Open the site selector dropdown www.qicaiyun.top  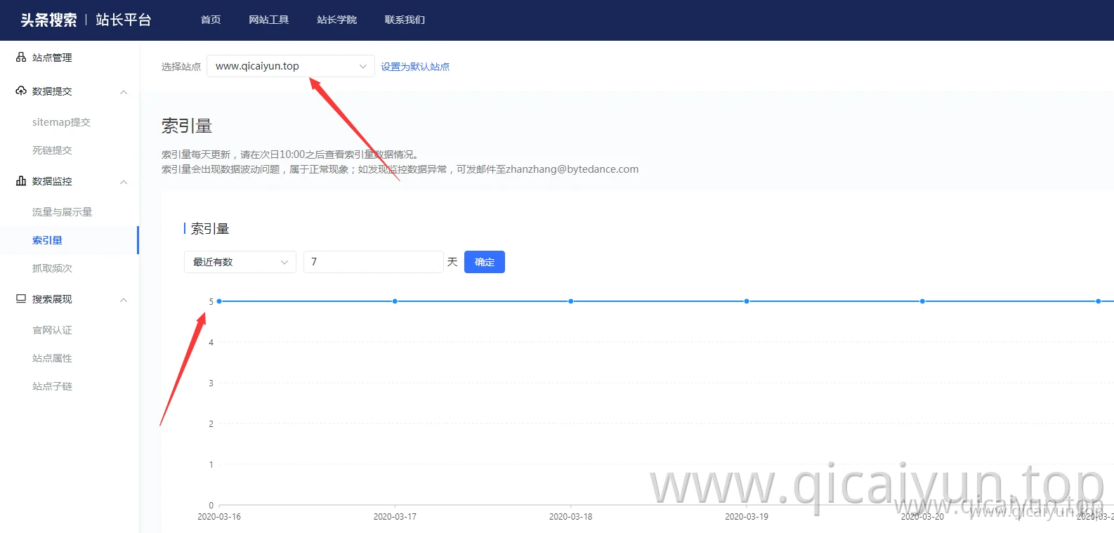[x=291, y=66]
